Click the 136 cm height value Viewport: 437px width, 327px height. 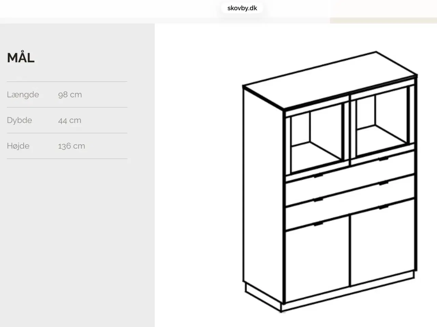pos(71,146)
